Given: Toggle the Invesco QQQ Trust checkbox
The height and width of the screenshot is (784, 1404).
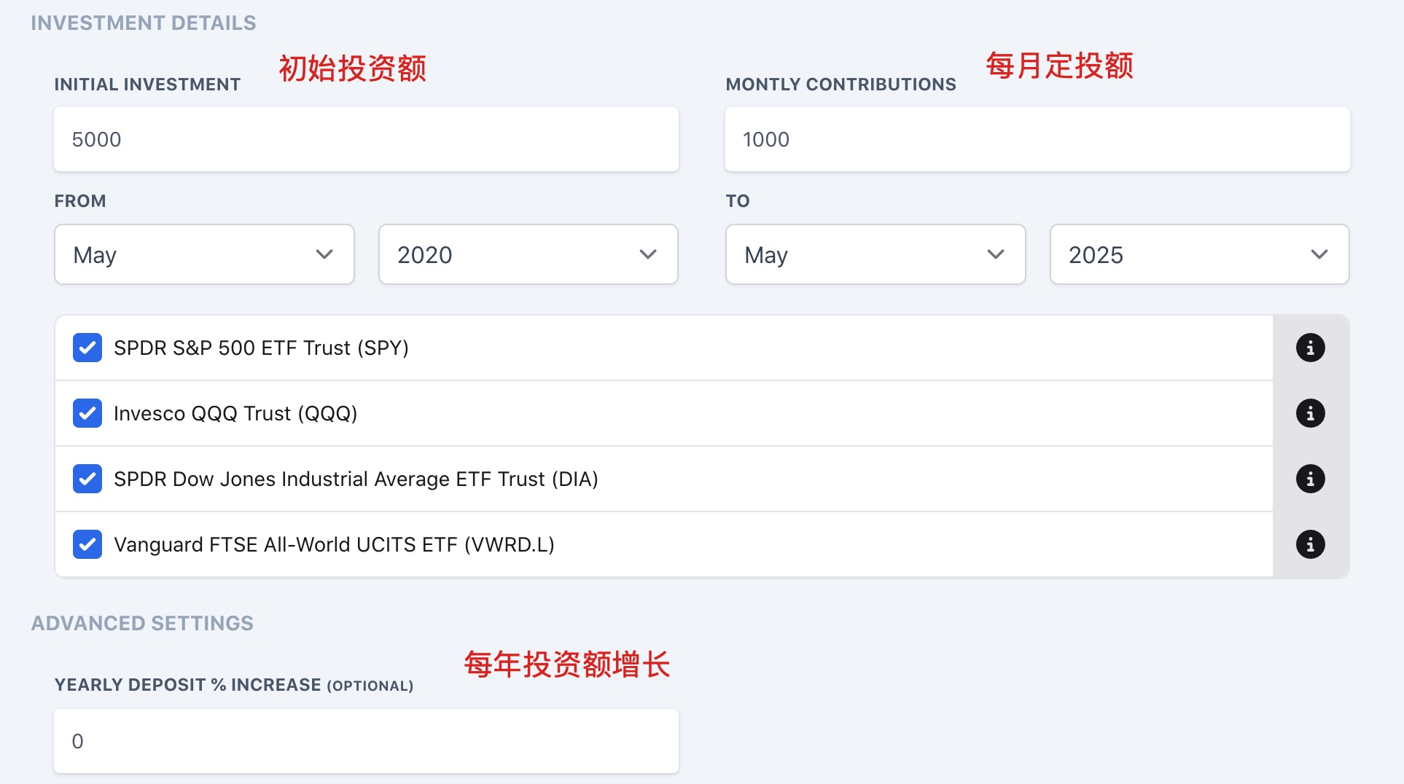Looking at the screenshot, I should (87, 413).
